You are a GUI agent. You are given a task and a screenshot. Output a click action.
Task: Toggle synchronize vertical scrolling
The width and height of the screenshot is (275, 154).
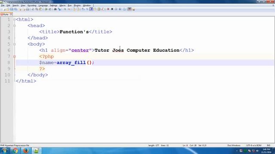pos(74,9)
